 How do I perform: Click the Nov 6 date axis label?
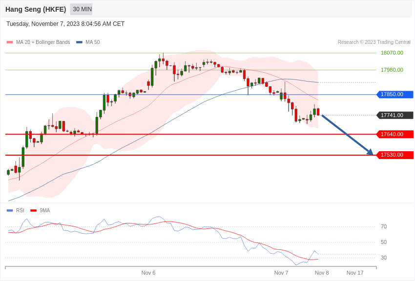pos(148,273)
